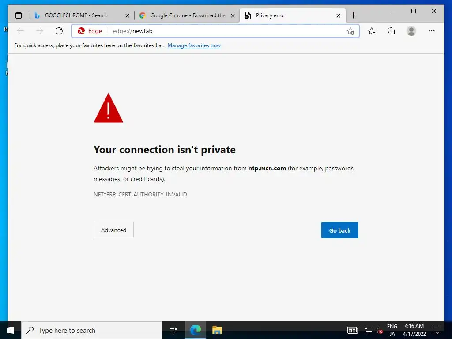Viewport: 452px width, 339px height.
Task: Open the Windows Start menu
Action: [x=11, y=330]
